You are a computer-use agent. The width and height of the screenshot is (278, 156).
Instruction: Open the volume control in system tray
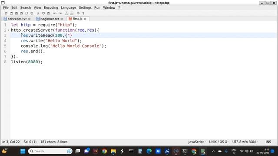pyautogui.click(x=247, y=151)
